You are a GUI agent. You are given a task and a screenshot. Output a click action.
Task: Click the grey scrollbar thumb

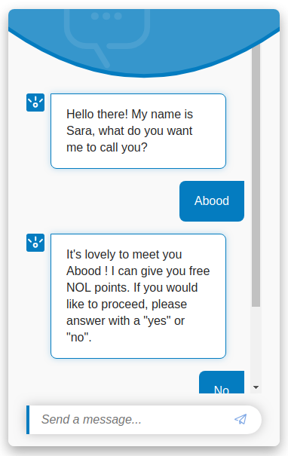[256, 175]
